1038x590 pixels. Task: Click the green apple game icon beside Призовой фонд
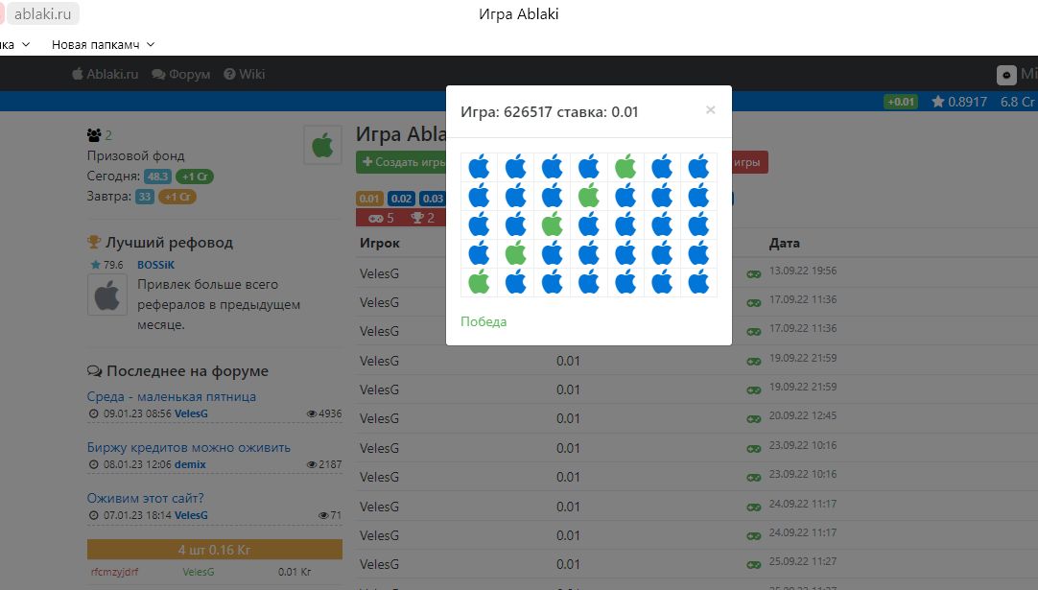coord(323,145)
